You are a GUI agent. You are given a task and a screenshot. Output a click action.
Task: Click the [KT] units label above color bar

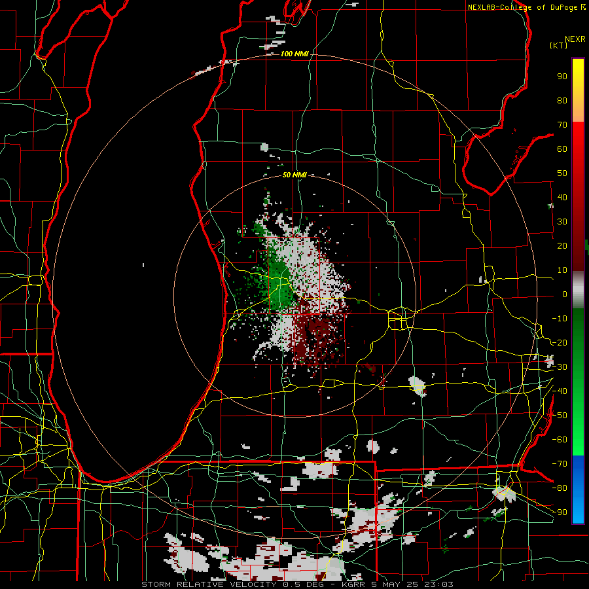click(559, 45)
